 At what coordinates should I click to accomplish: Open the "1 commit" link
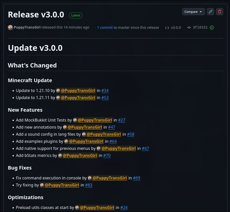coord(105,28)
